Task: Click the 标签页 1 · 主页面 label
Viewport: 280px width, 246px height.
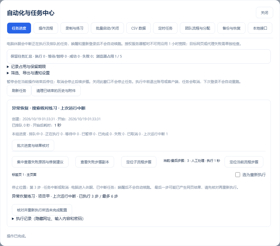Action: coord(24,175)
